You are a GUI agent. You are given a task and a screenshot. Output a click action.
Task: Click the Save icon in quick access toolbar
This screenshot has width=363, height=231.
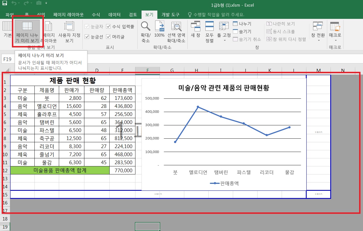(5, 3)
